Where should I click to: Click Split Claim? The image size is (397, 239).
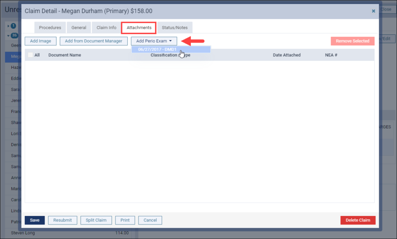point(96,220)
